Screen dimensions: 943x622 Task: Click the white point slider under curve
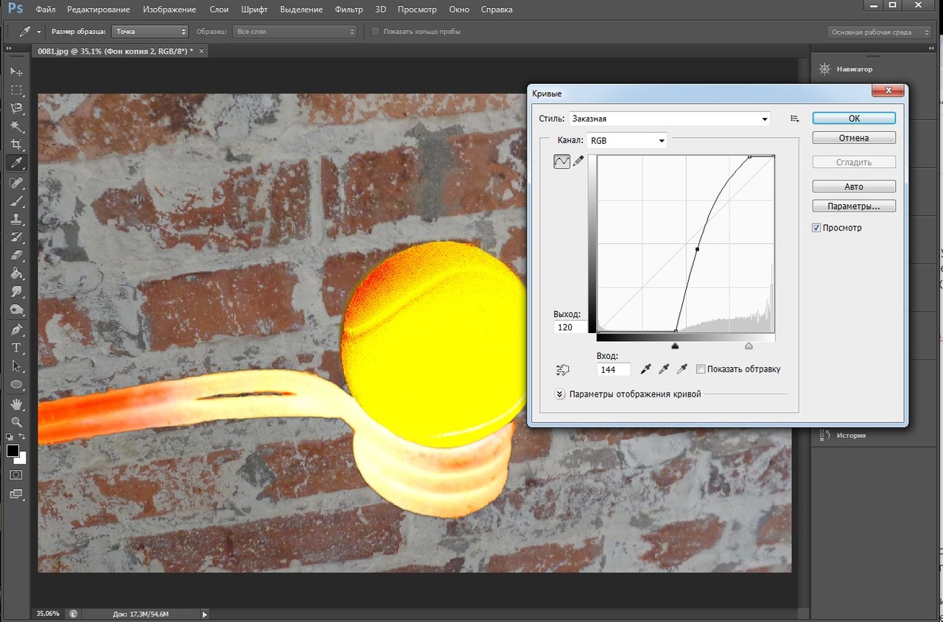(x=749, y=345)
